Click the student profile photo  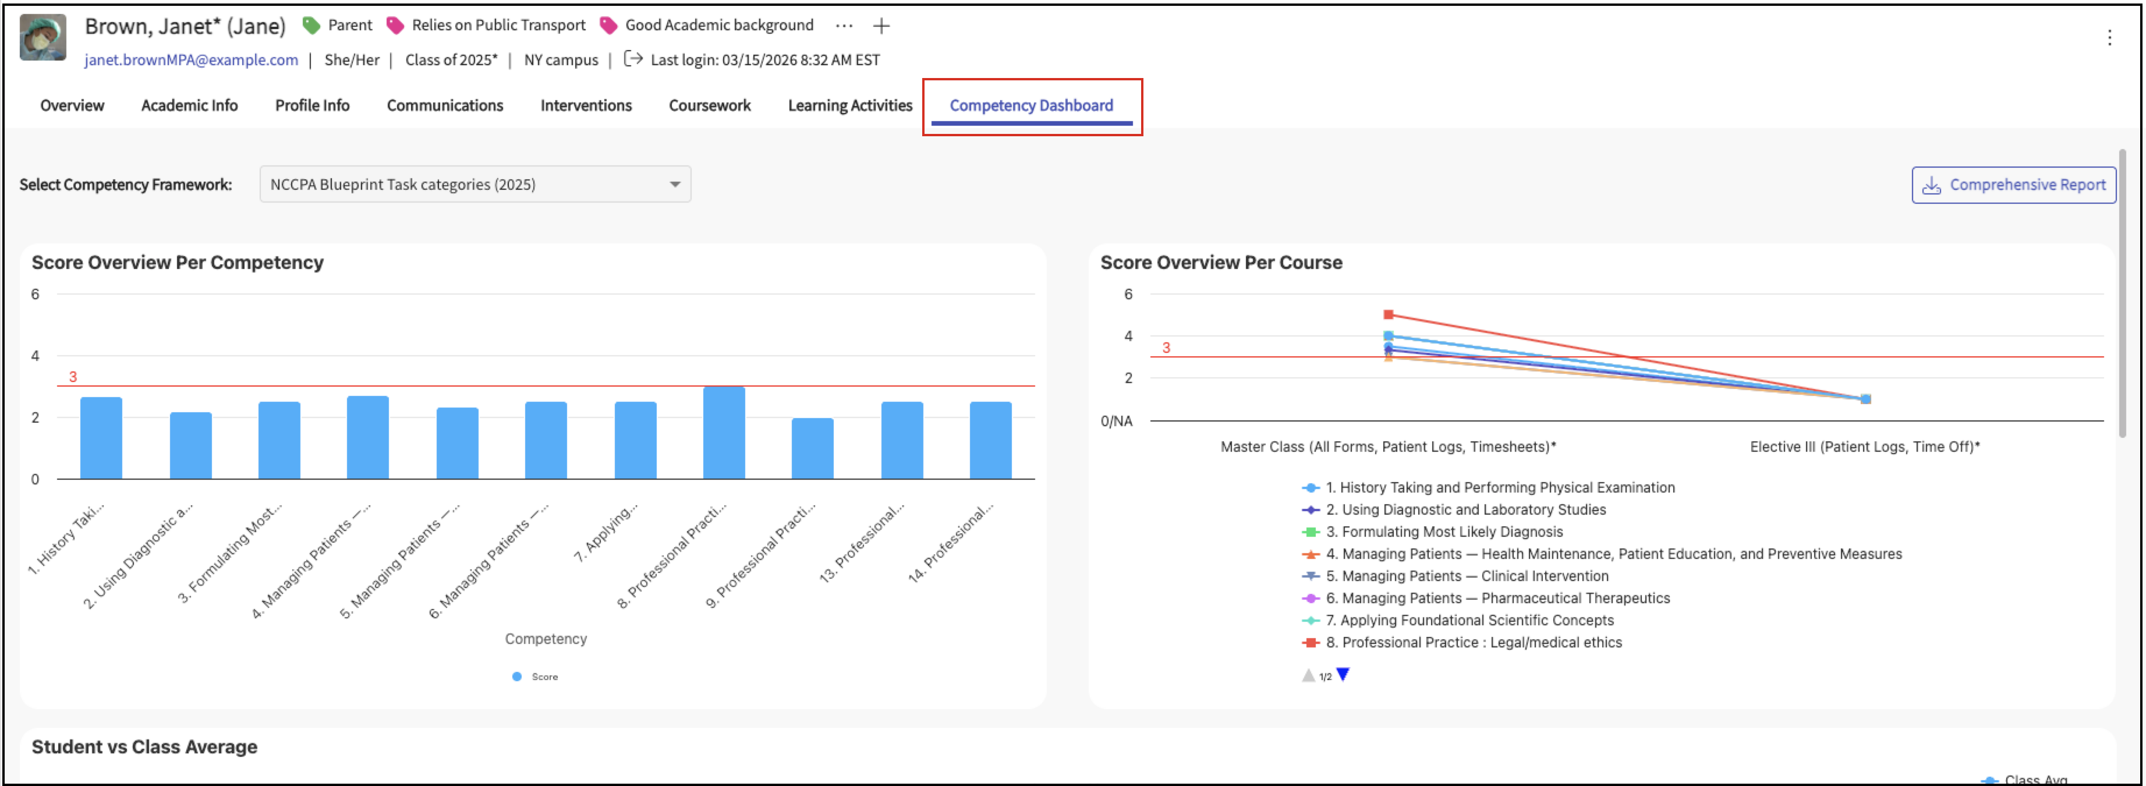[x=43, y=37]
